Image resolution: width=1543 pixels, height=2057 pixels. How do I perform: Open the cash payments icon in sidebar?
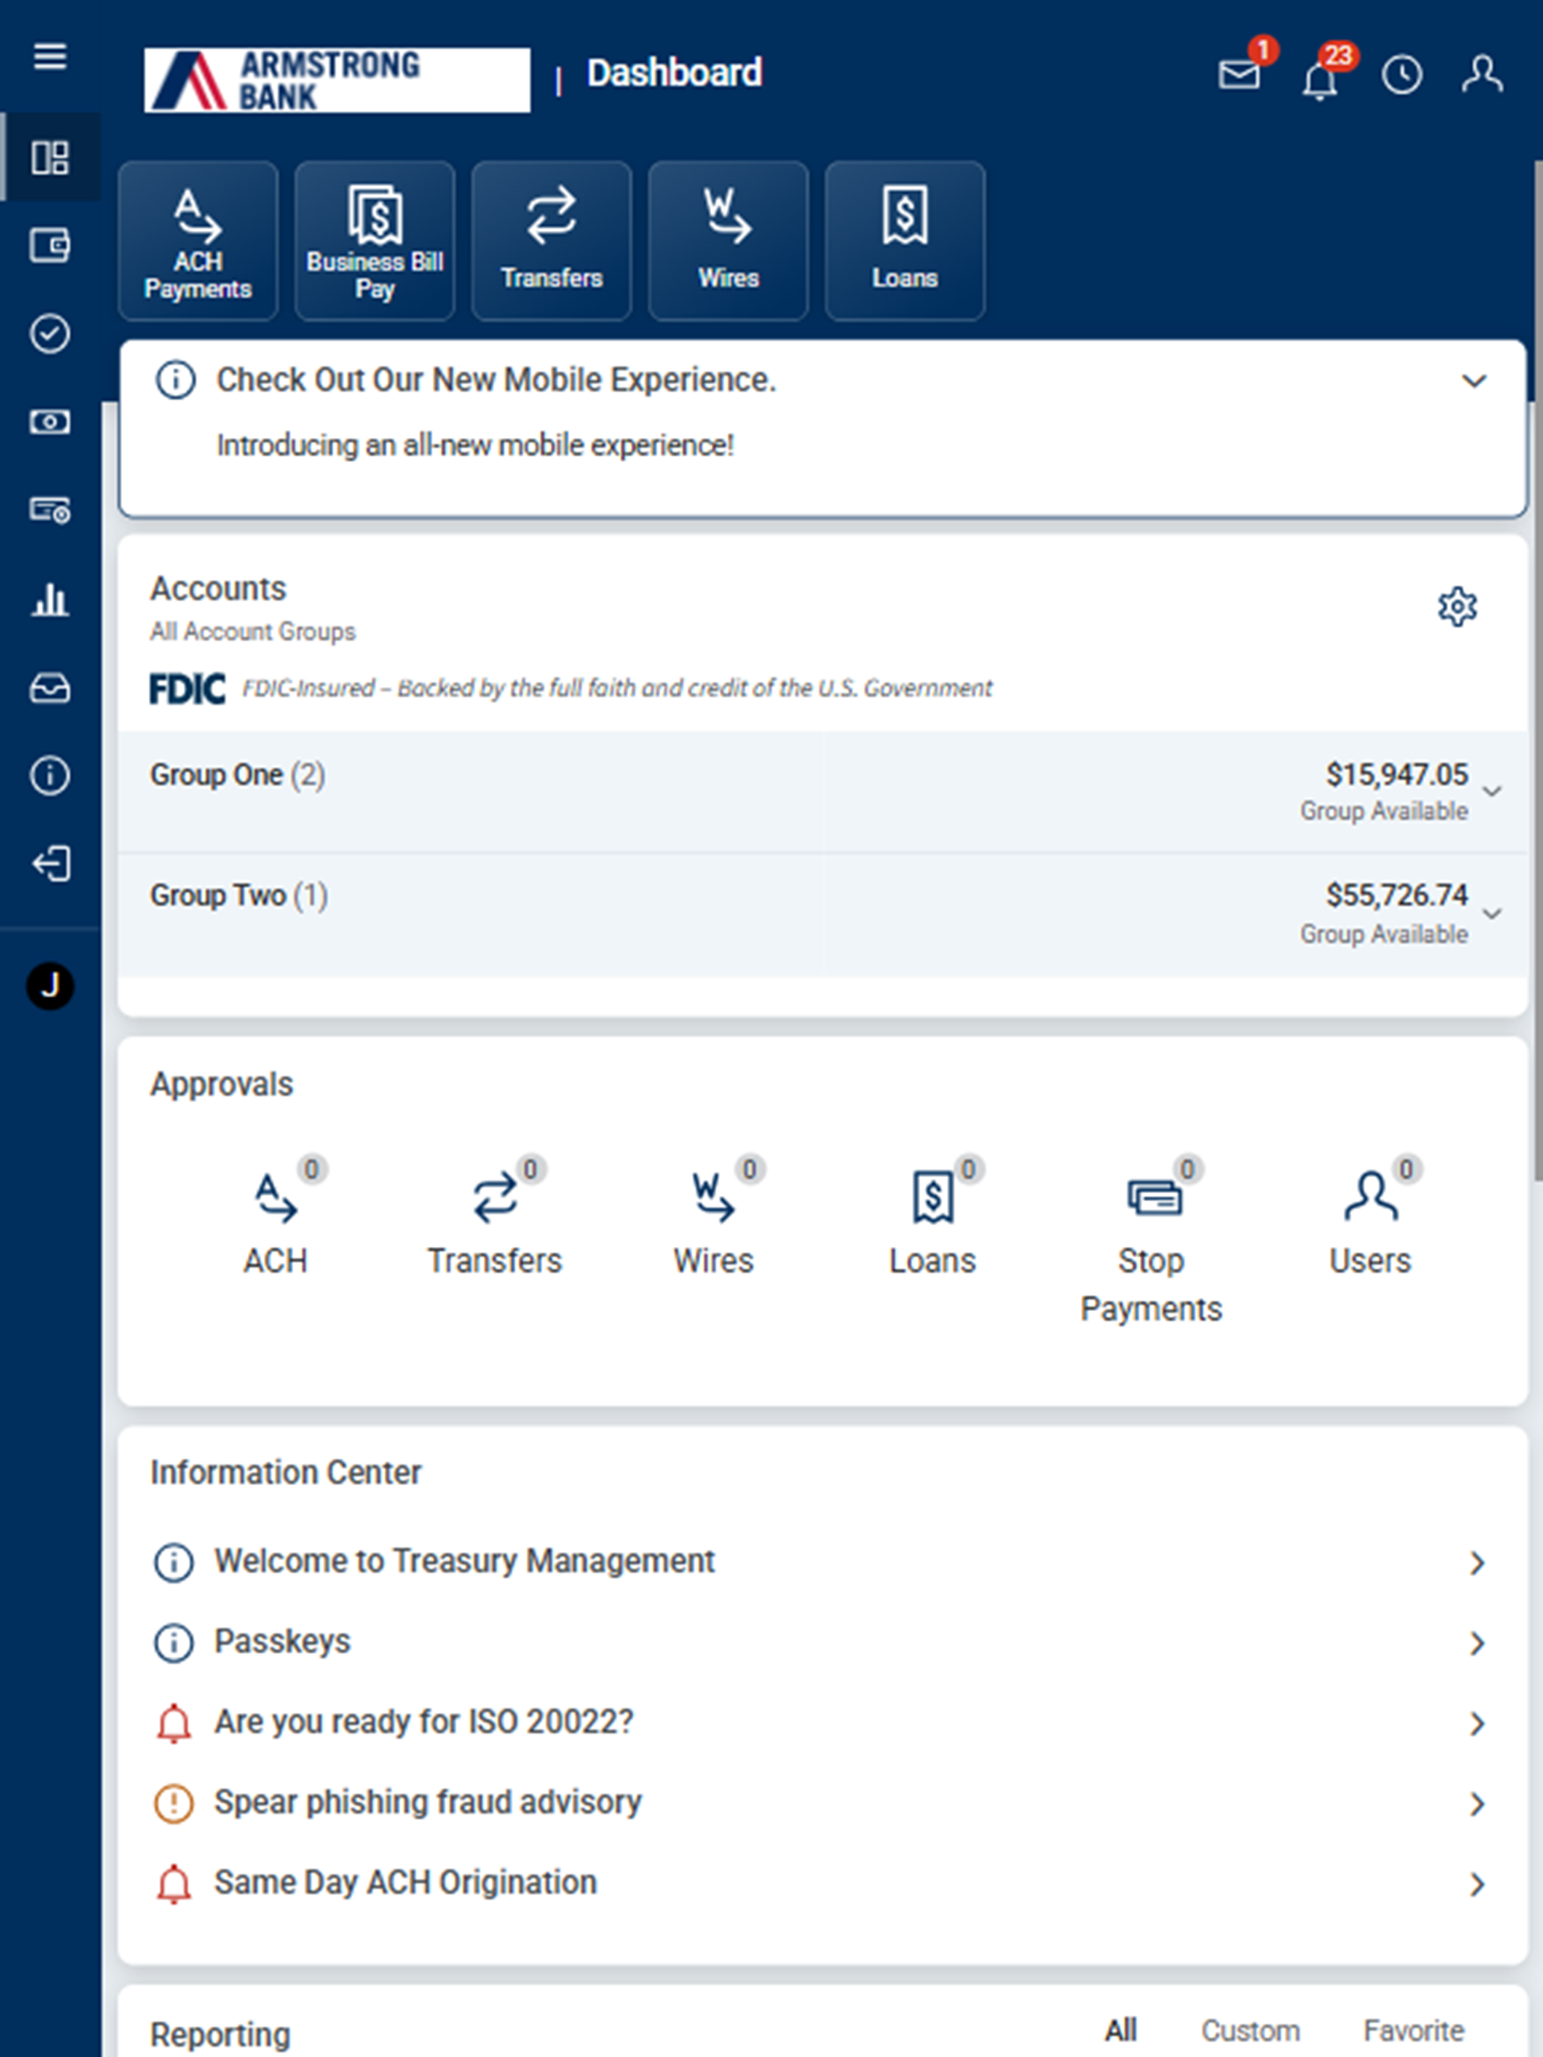[x=50, y=422]
